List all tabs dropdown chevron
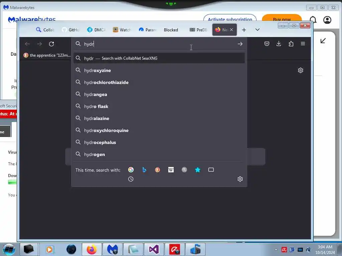This screenshot has width=342, height=256. 258,30
